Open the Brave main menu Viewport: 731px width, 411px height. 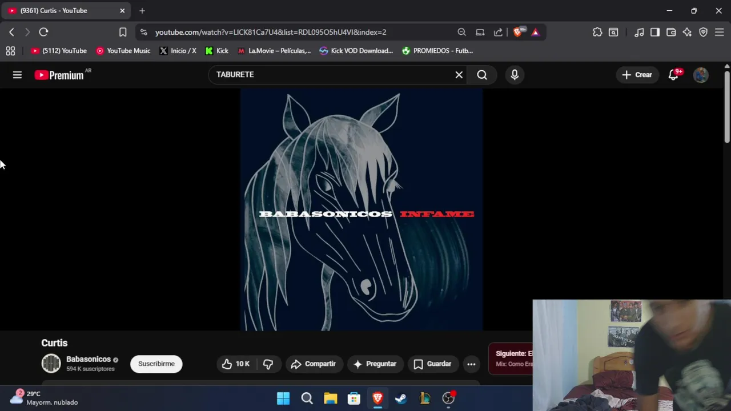click(x=720, y=32)
